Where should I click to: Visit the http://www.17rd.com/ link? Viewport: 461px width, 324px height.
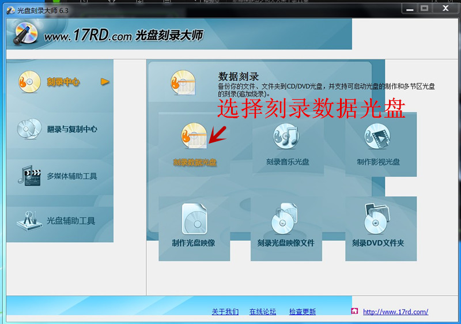pyautogui.click(x=395, y=312)
